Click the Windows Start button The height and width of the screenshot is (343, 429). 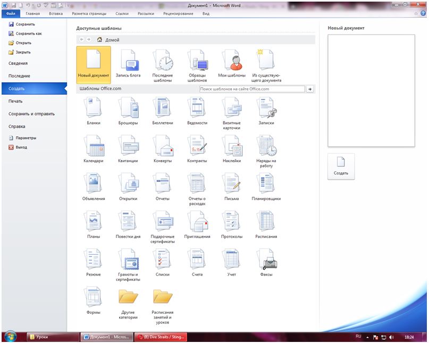coord(10,337)
